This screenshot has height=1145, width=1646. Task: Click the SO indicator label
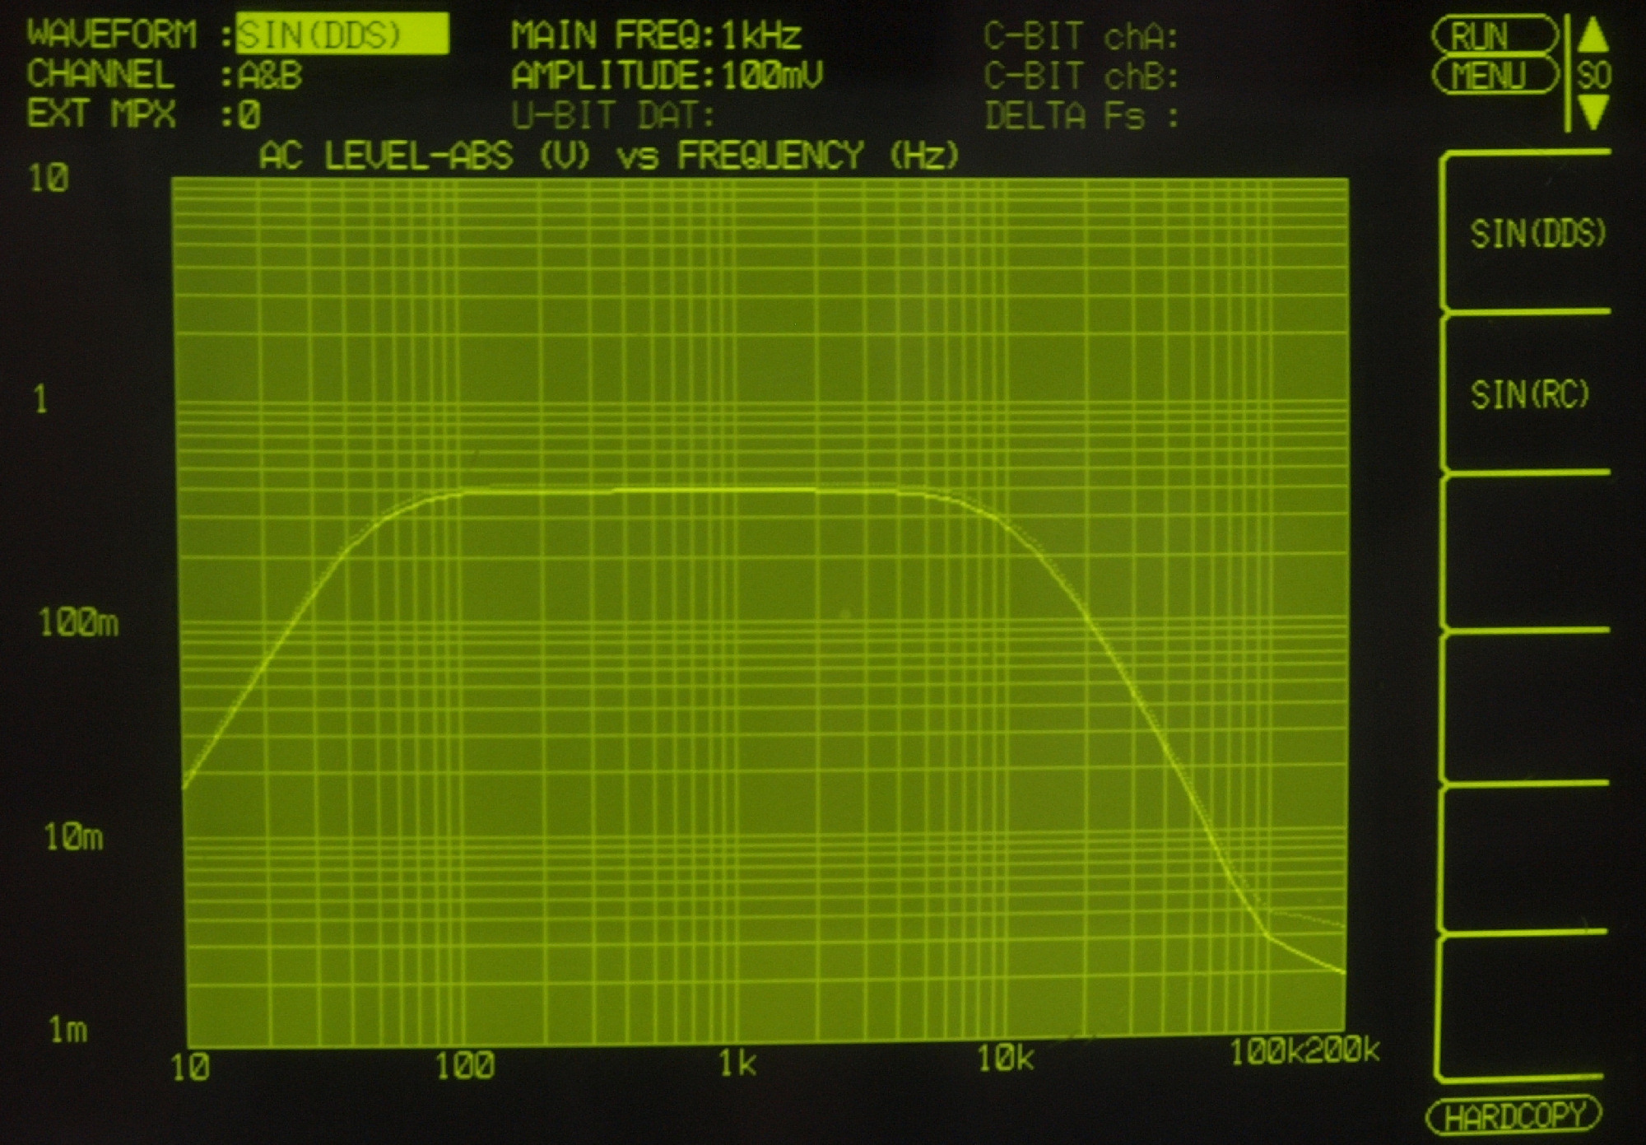pyautogui.click(x=1593, y=76)
